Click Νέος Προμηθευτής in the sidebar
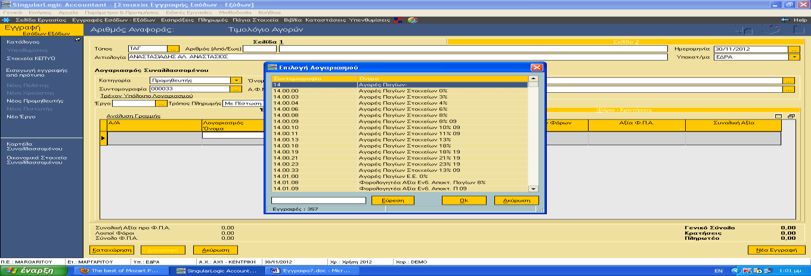Screen dimensions: 811x276 (35, 101)
